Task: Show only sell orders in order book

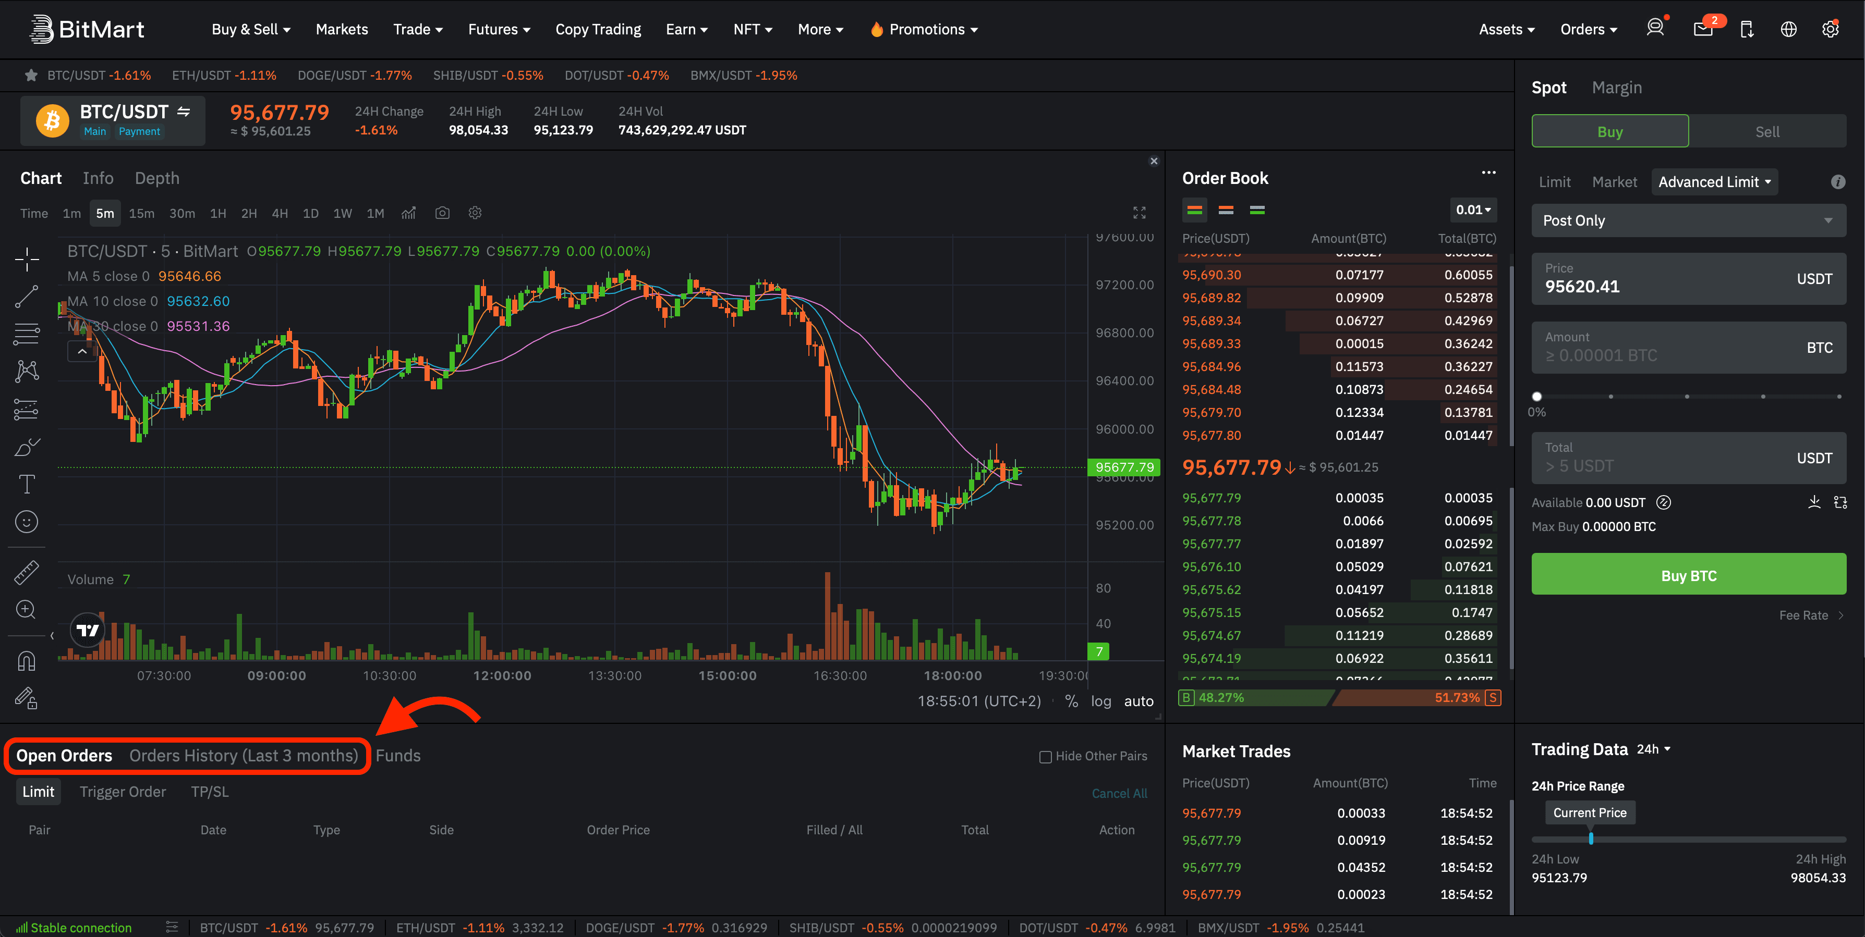Action: pyautogui.click(x=1226, y=210)
